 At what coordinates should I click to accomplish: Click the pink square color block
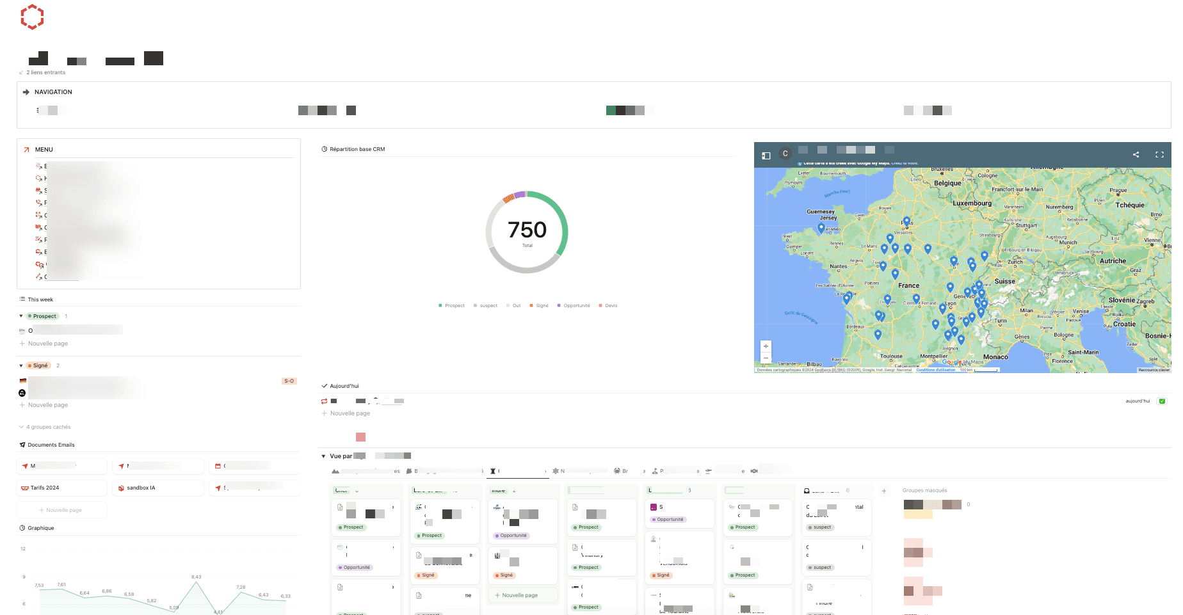[x=360, y=437]
